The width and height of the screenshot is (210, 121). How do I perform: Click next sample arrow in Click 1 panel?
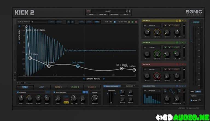click(170, 25)
